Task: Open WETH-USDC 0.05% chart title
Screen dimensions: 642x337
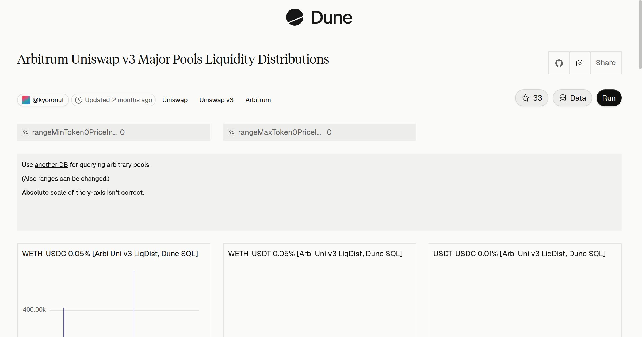Action: (x=110, y=254)
